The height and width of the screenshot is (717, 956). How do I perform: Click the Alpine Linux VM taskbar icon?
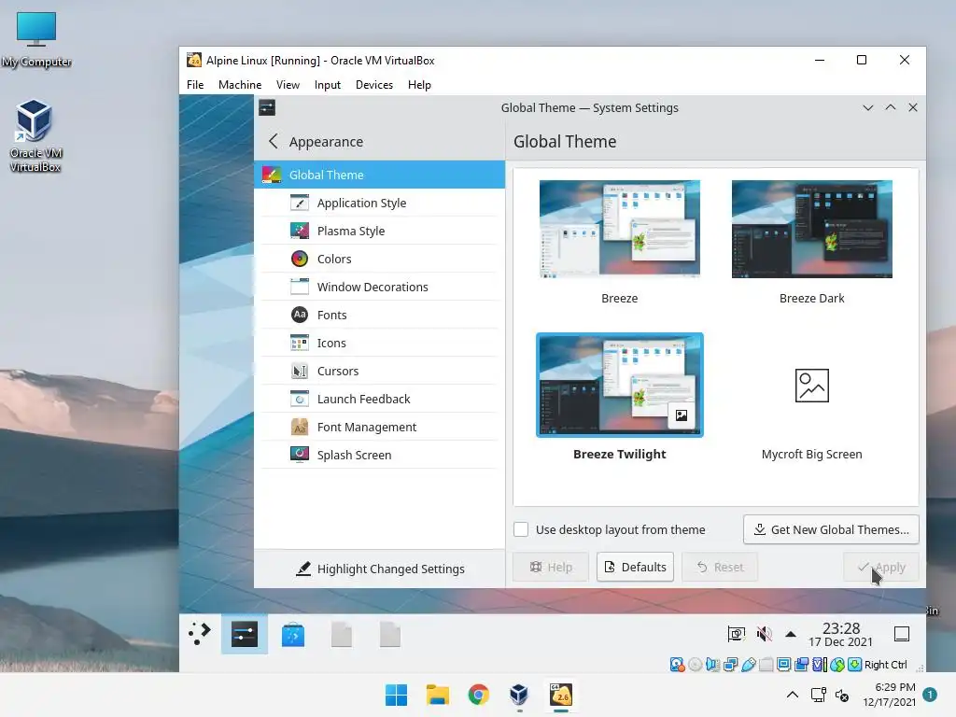click(561, 695)
